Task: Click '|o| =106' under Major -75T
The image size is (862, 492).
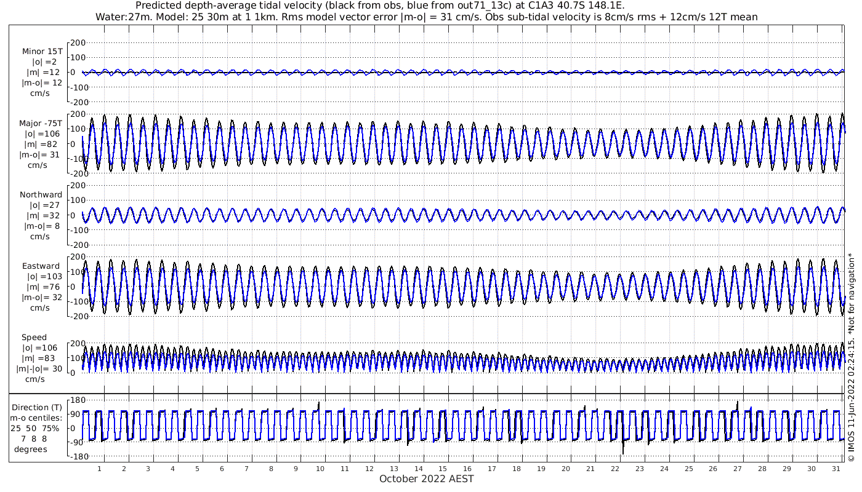Action: coord(41,133)
